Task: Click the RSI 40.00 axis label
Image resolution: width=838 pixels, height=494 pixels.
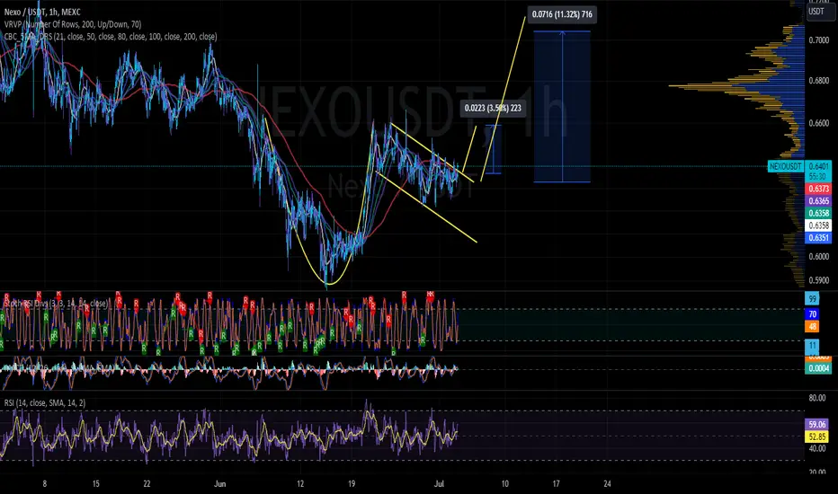Action: (x=817, y=448)
